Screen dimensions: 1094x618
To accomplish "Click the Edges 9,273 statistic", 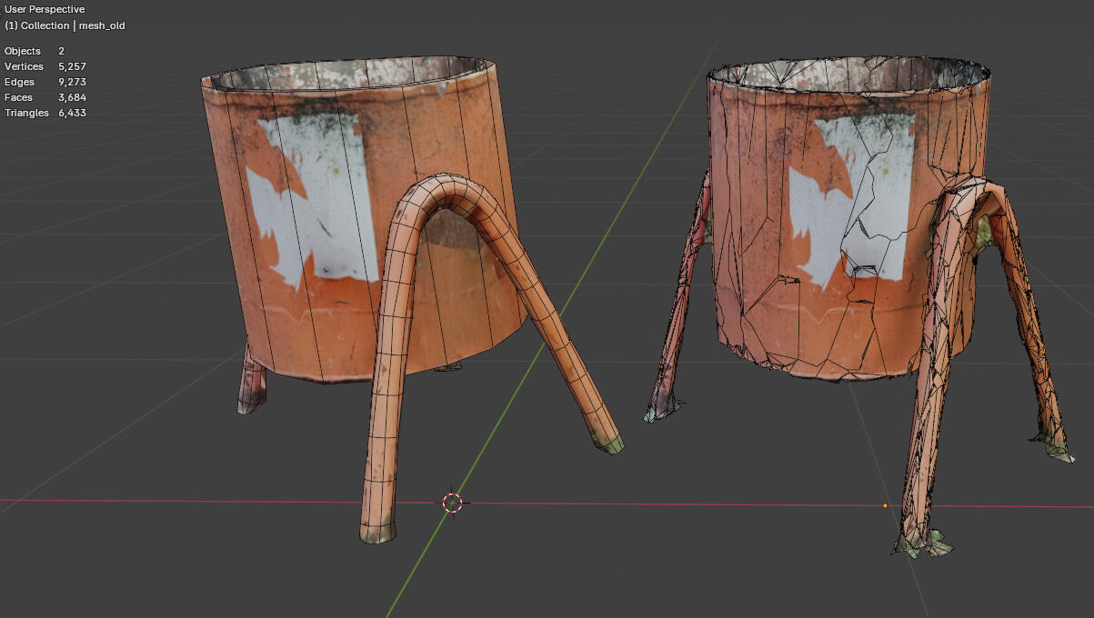I will [x=45, y=82].
